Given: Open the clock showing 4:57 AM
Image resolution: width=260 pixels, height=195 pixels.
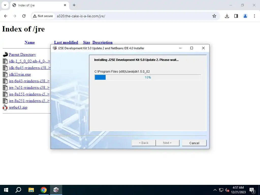Looking at the screenshot, I should click(x=238, y=190).
